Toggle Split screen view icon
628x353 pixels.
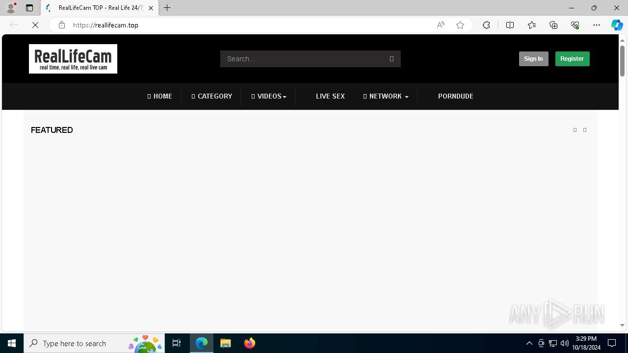[510, 25]
